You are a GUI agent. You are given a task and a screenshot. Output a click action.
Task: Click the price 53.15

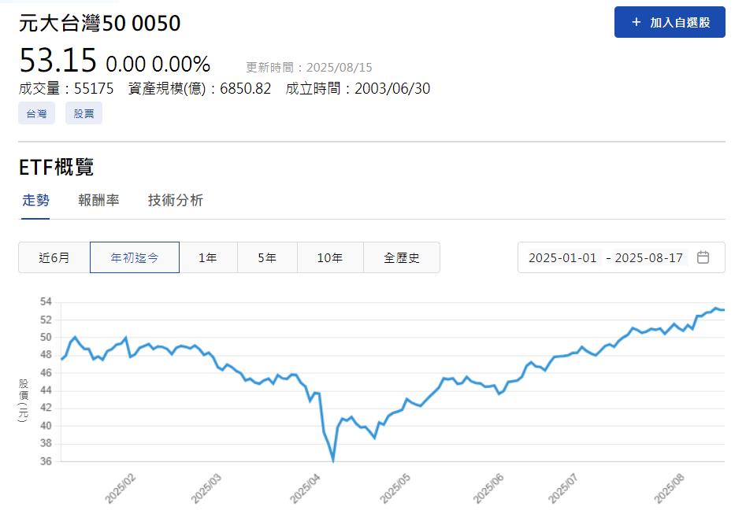pyautogui.click(x=58, y=60)
